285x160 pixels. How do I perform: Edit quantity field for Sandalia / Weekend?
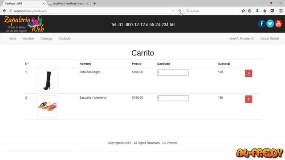[173, 98]
